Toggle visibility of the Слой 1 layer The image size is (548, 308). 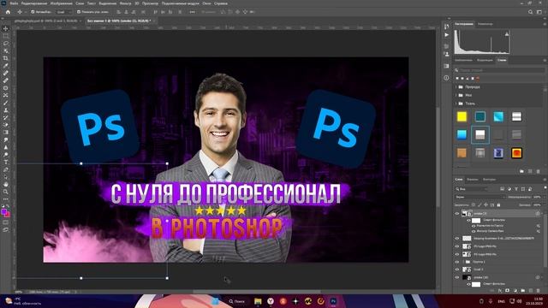pyautogui.click(x=456, y=269)
